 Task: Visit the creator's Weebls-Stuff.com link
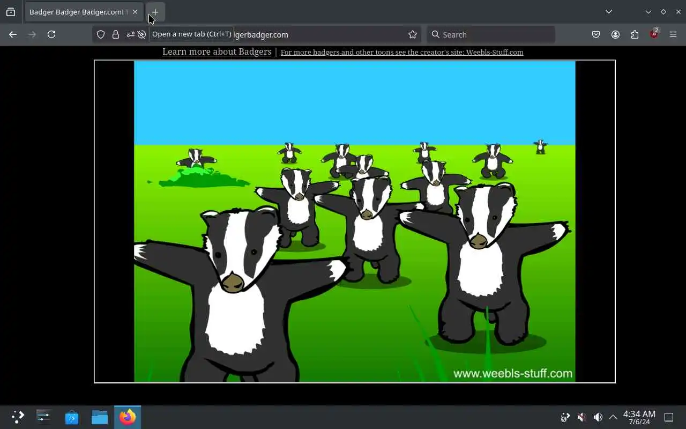click(402, 52)
